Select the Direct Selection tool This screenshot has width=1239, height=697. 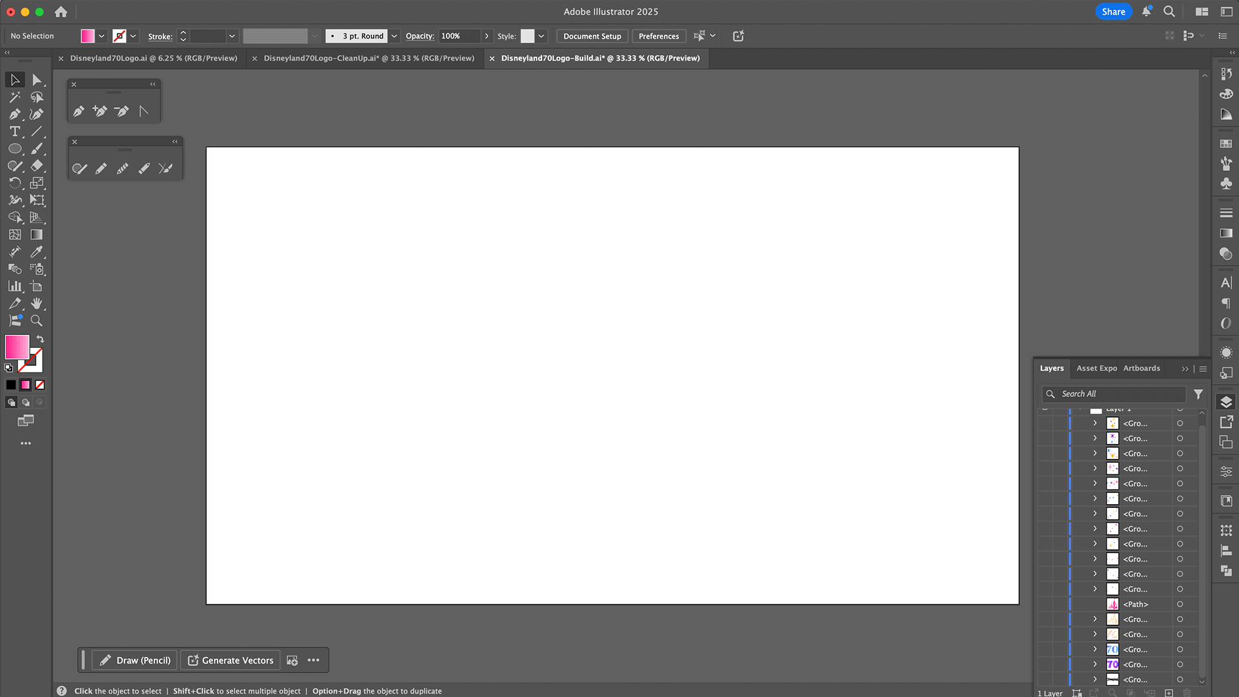click(37, 80)
